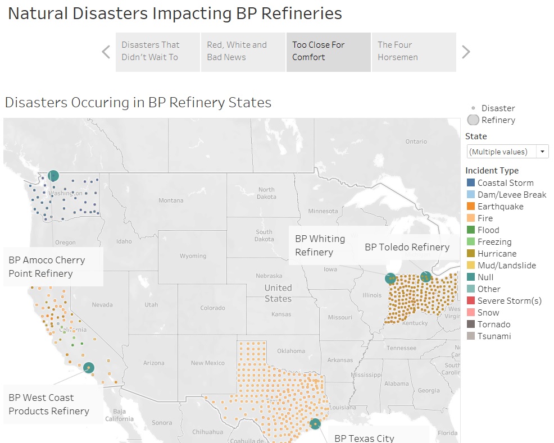
Task: Select the Toledo refinery marker in Ohio
Action: click(x=426, y=277)
